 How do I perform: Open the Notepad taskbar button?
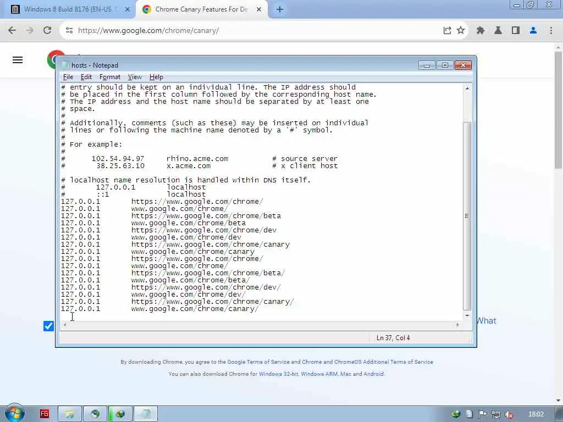pos(145,414)
